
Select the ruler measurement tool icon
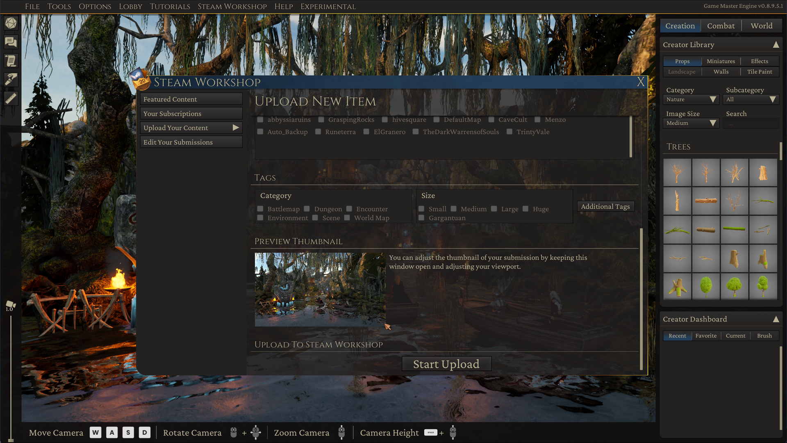[x=11, y=98]
